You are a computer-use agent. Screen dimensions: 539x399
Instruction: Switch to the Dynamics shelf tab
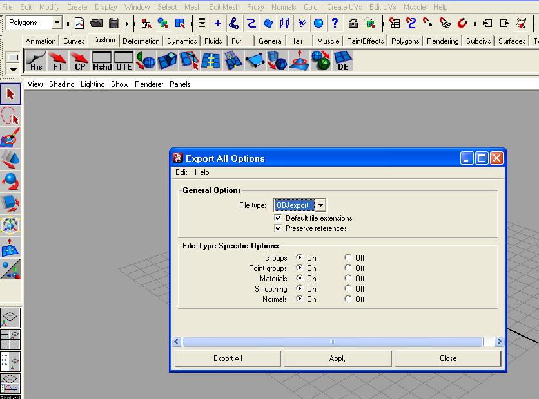[182, 41]
